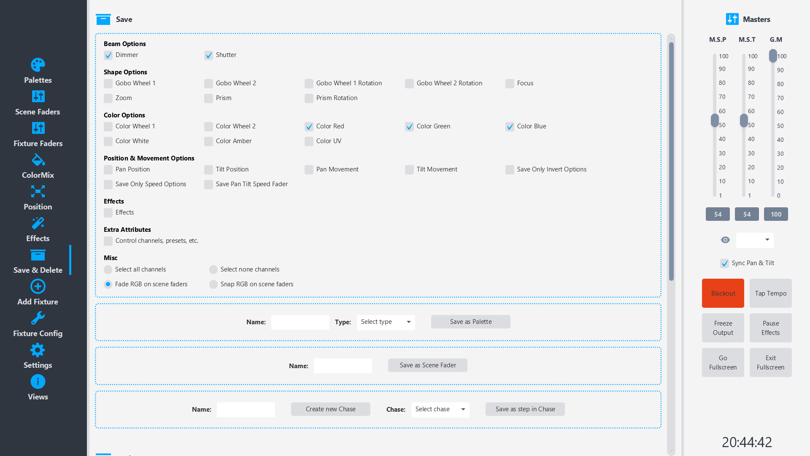The image size is (810, 456).
Task: Select Snap RGB on scene faders
Action: point(213,284)
